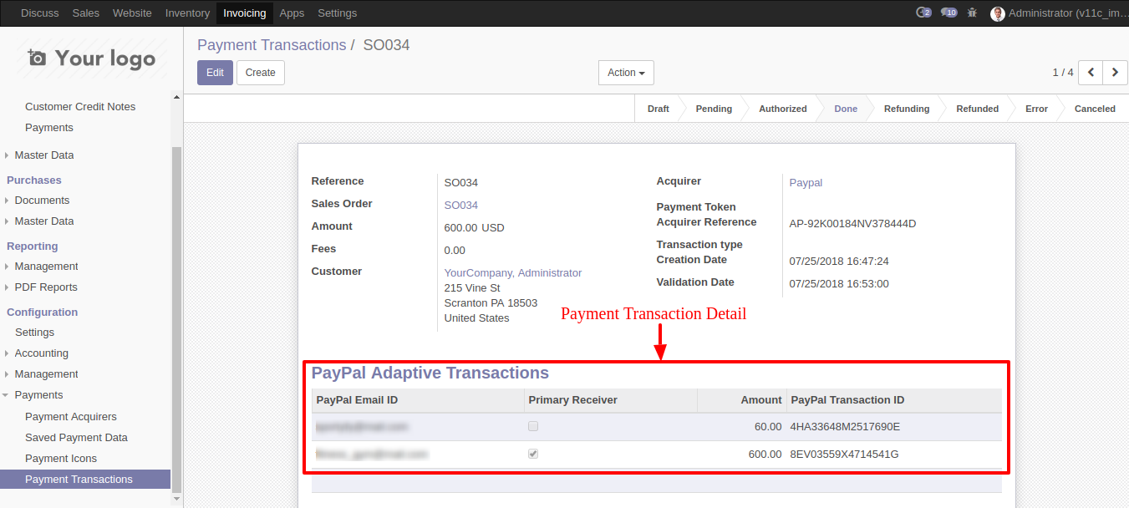
Task: Open the Website menu
Action: coord(132,13)
